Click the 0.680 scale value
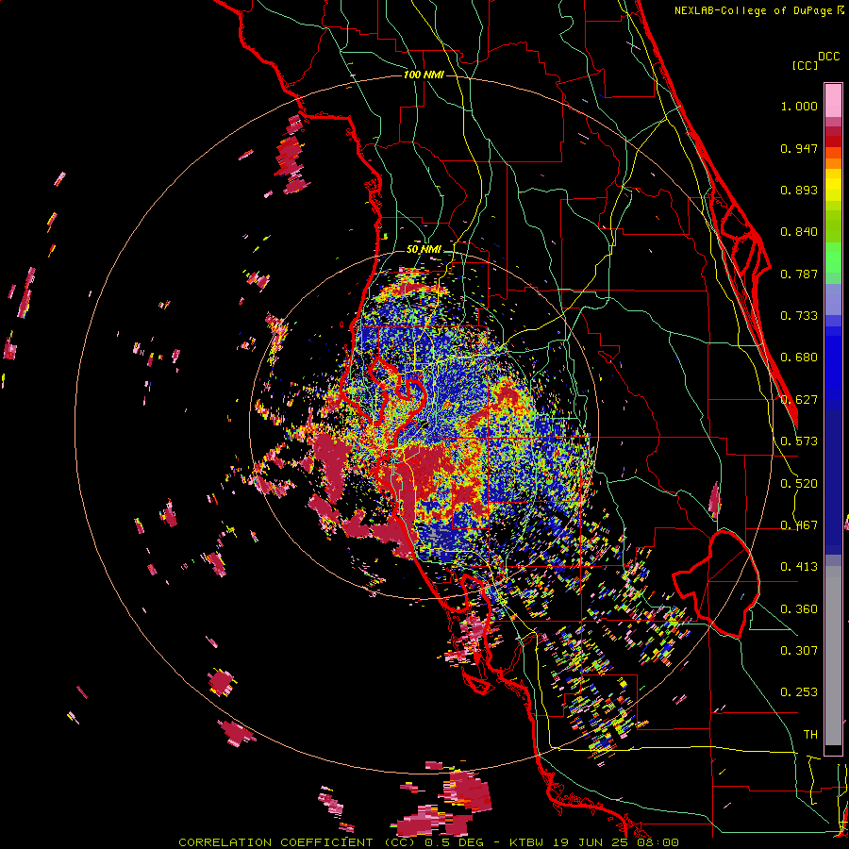Image resolution: width=849 pixels, height=849 pixels. point(799,358)
